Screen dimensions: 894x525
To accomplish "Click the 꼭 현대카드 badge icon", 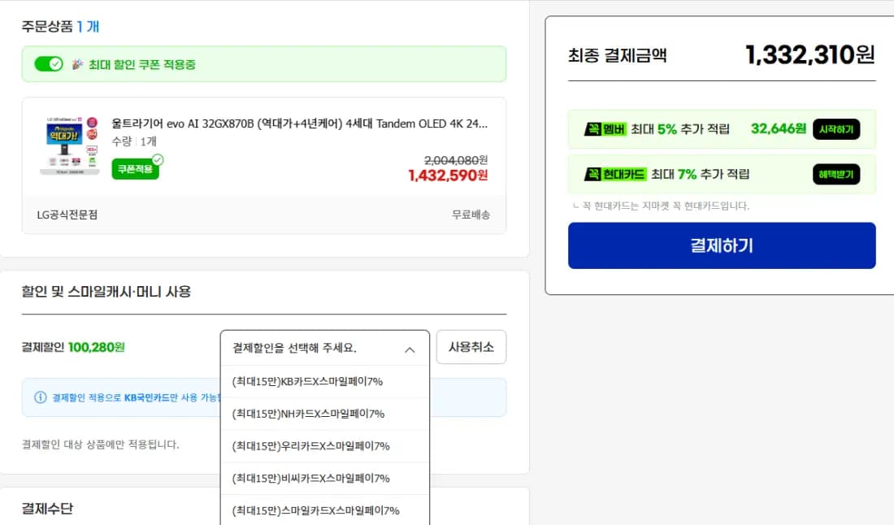I will click(615, 175).
